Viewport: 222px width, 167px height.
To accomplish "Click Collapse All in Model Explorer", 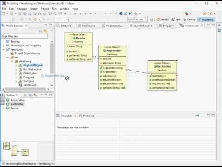I will pos(41,31).
